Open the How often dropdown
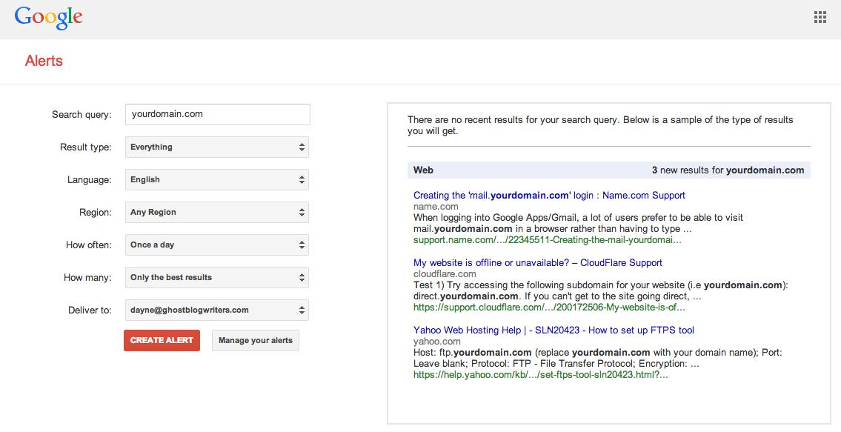This screenshot has height=432, width=841. (x=216, y=245)
